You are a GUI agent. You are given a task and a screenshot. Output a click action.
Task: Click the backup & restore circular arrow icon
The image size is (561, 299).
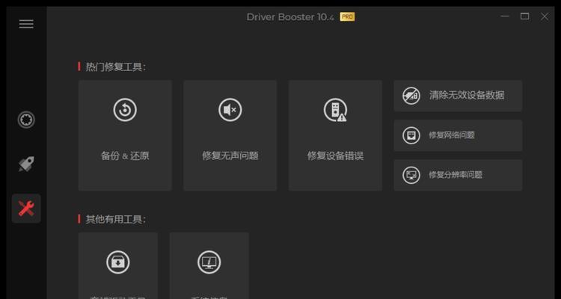(125, 110)
